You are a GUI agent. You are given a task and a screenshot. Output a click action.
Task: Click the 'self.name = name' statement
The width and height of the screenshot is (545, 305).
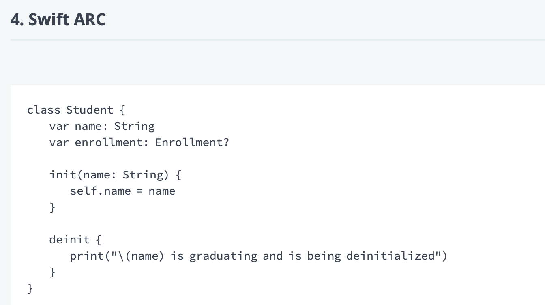122,191
